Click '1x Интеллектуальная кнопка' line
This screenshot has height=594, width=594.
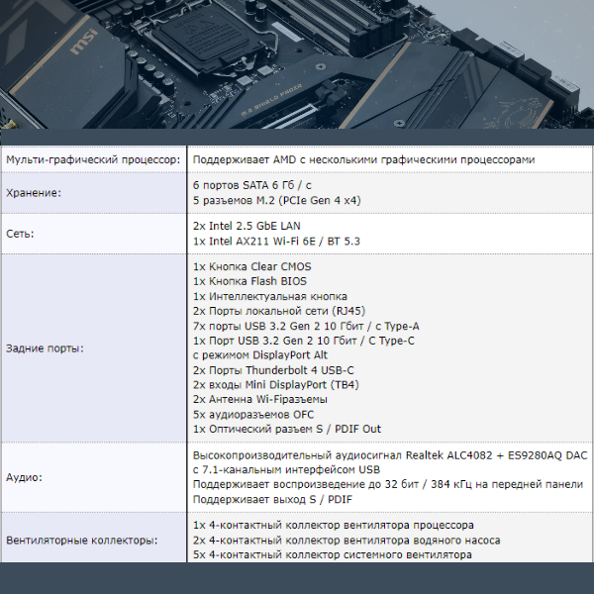click(270, 296)
